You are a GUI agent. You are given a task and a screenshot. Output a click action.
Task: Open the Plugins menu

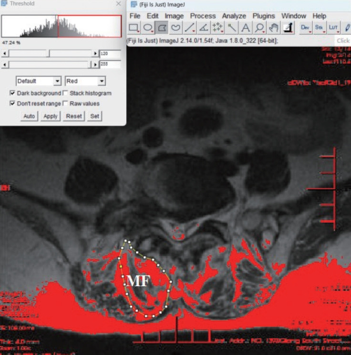[264, 16]
